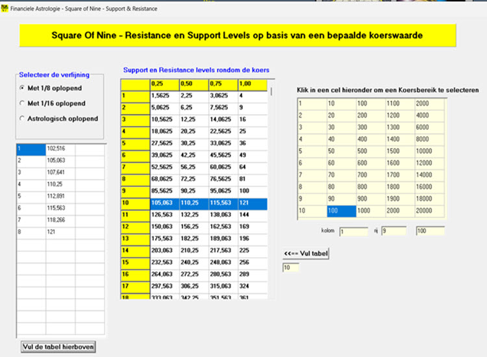Click the 0,75 column header
The image size is (487, 357).
click(221, 84)
